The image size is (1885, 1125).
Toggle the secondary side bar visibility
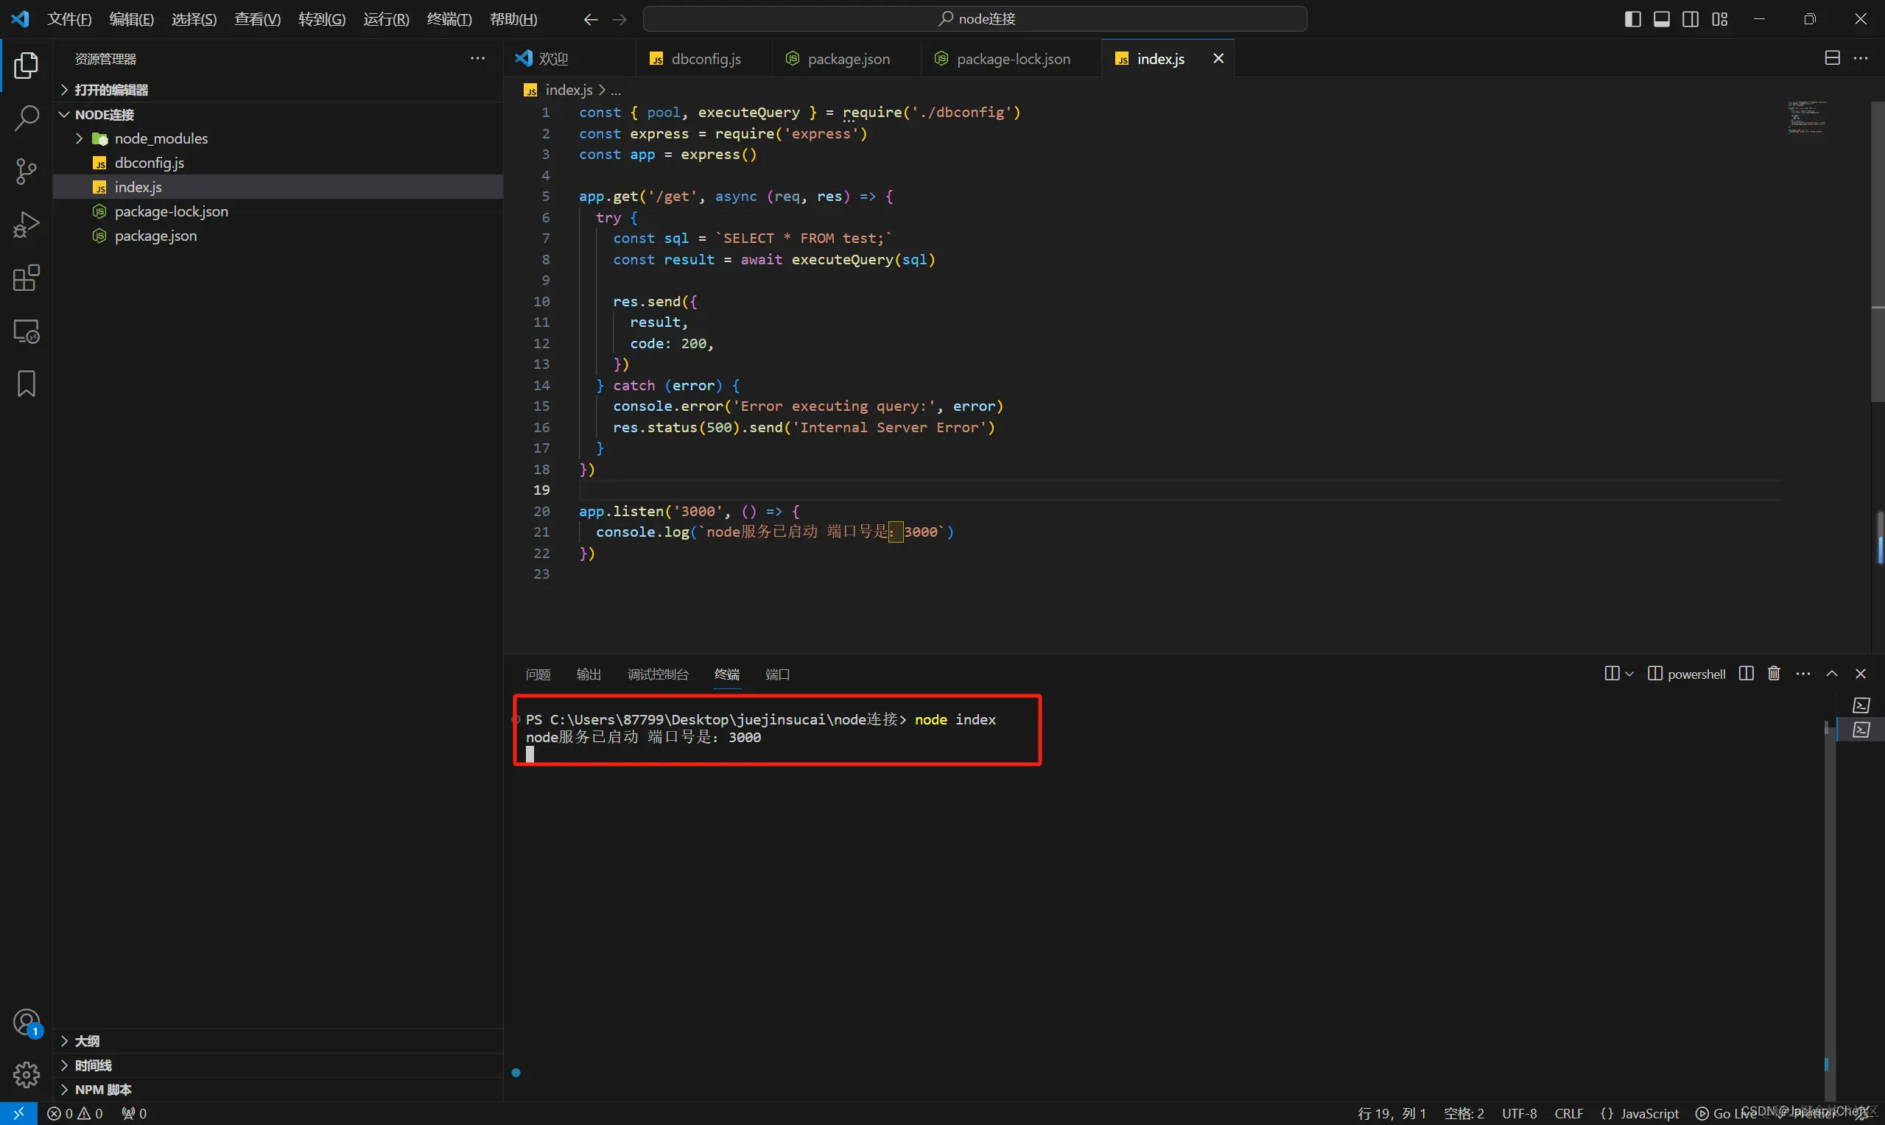1690,19
